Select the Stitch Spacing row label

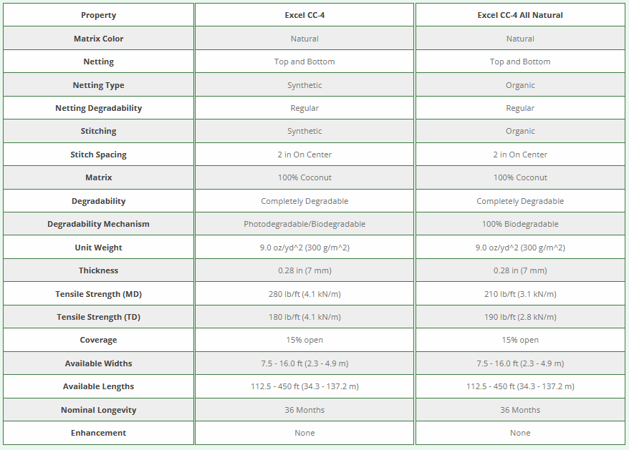98,155
